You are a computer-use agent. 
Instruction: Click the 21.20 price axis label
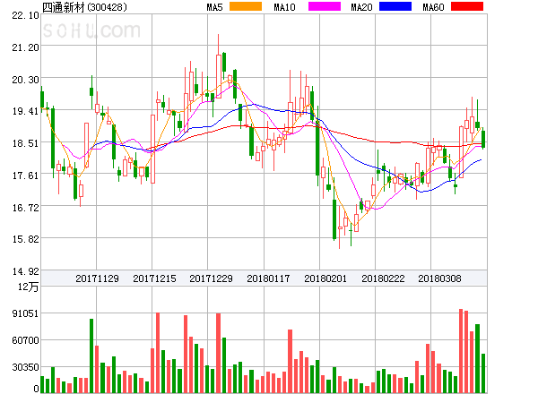[25, 47]
